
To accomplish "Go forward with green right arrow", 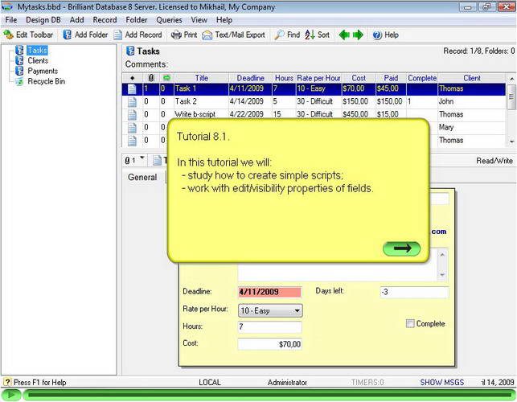I will click(358, 35).
